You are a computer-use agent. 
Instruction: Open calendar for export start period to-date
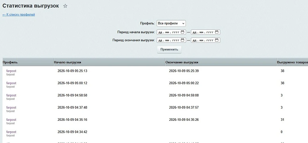[217, 32]
